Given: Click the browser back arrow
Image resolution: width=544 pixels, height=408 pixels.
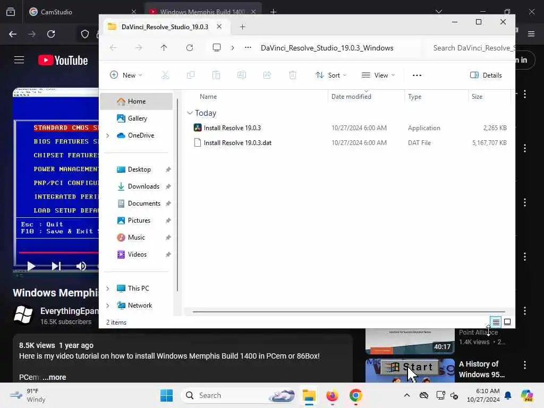Looking at the screenshot, I should click(13, 34).
